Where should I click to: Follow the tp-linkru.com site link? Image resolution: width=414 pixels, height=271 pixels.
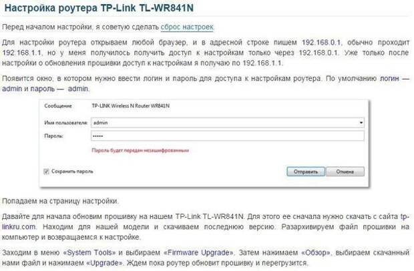19,227
